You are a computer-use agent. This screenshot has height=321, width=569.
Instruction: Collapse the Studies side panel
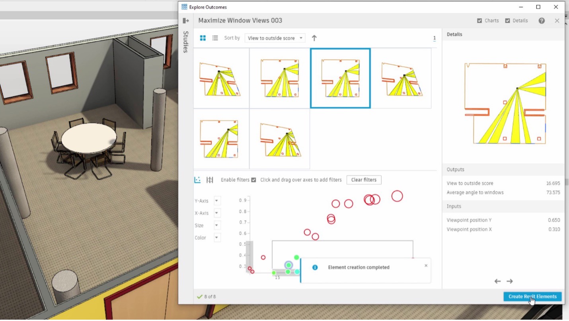pyautogui.click(x=185, y=20)
